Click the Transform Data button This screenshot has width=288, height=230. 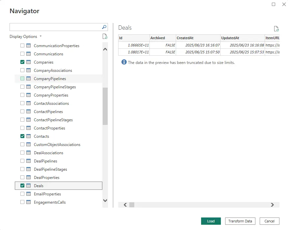[x=240, y=221]
